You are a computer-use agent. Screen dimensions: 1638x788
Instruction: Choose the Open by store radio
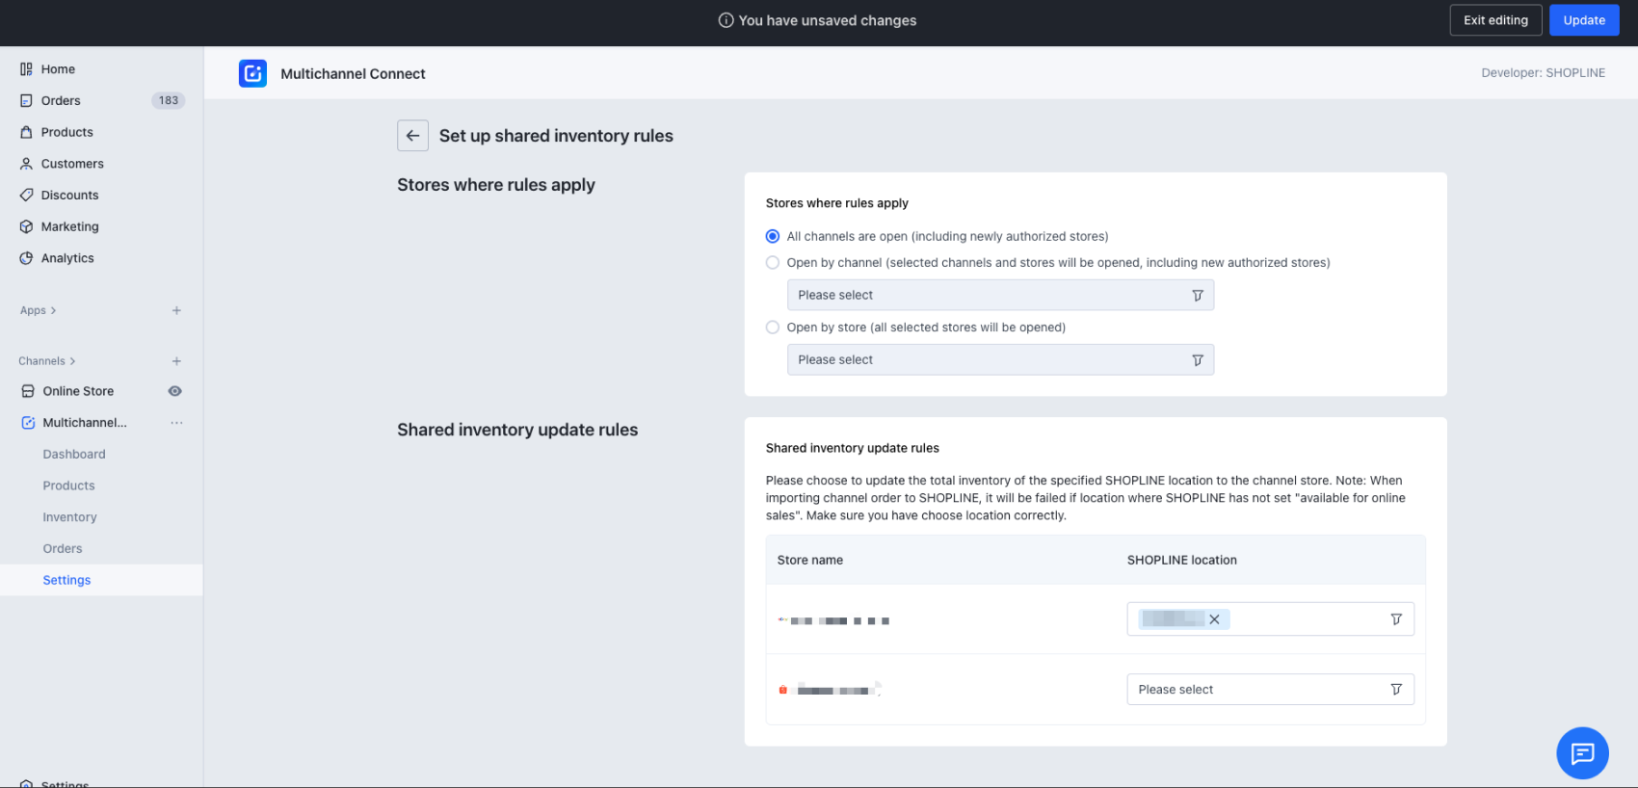773,328
